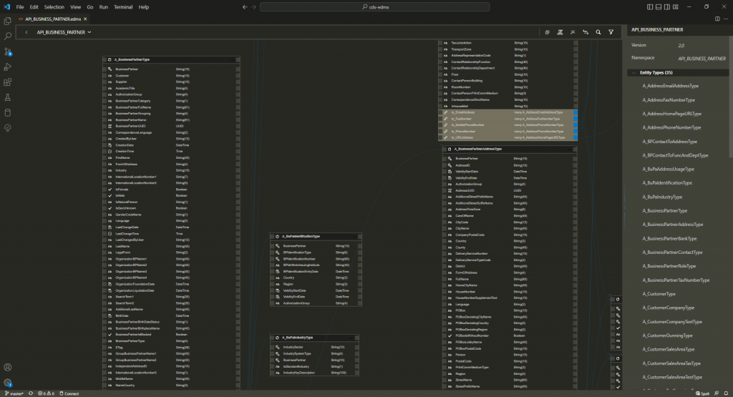Select BPIdentificationNumber in A_BuPaIdentificationType
The height and width of the screenshot is (397, 733).
[316, 259]
